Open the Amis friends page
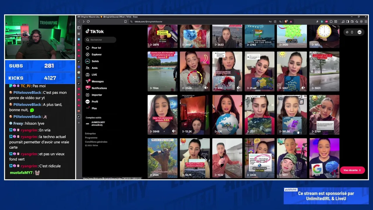The height and width of the screenshot is (210, 373). pos(92,68)
